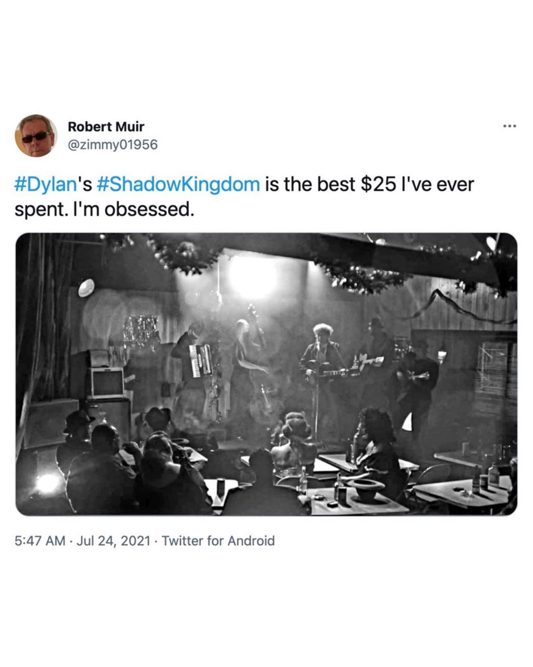Viewport: 533px width, 667px height.
Task: Click the Robert Muir display name
Action: (106, 126)
